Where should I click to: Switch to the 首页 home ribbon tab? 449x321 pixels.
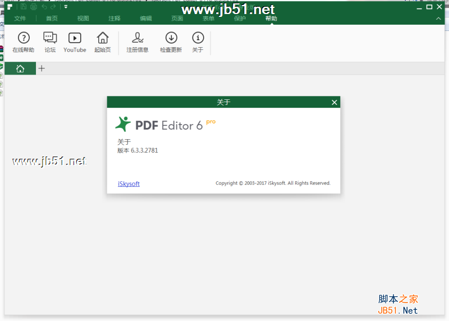pyautogui.click(x=52, y=19)
